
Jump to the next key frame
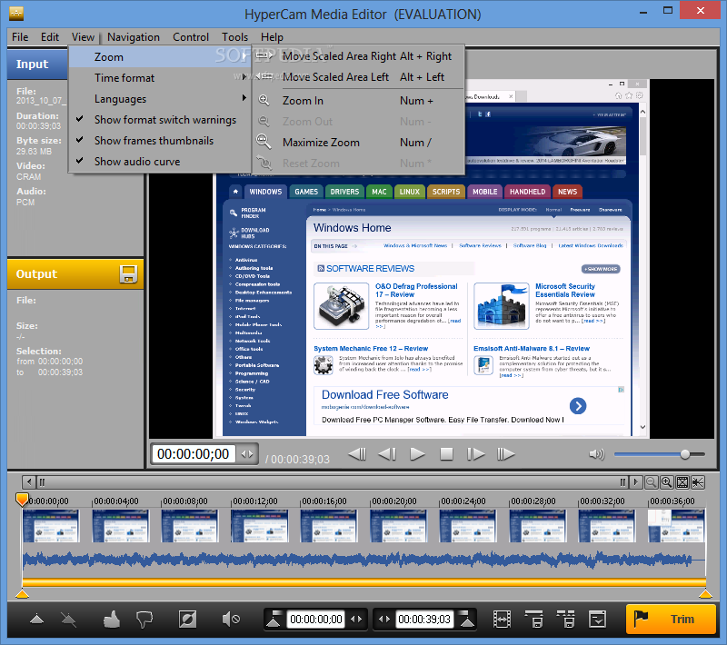(506, 454)
